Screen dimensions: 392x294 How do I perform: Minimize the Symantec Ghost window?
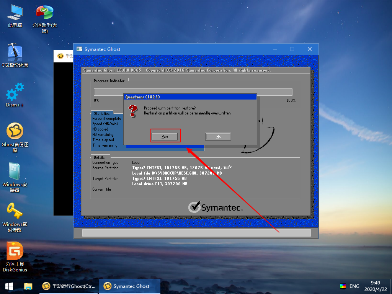pyautogui.click(x=275, y=49)
